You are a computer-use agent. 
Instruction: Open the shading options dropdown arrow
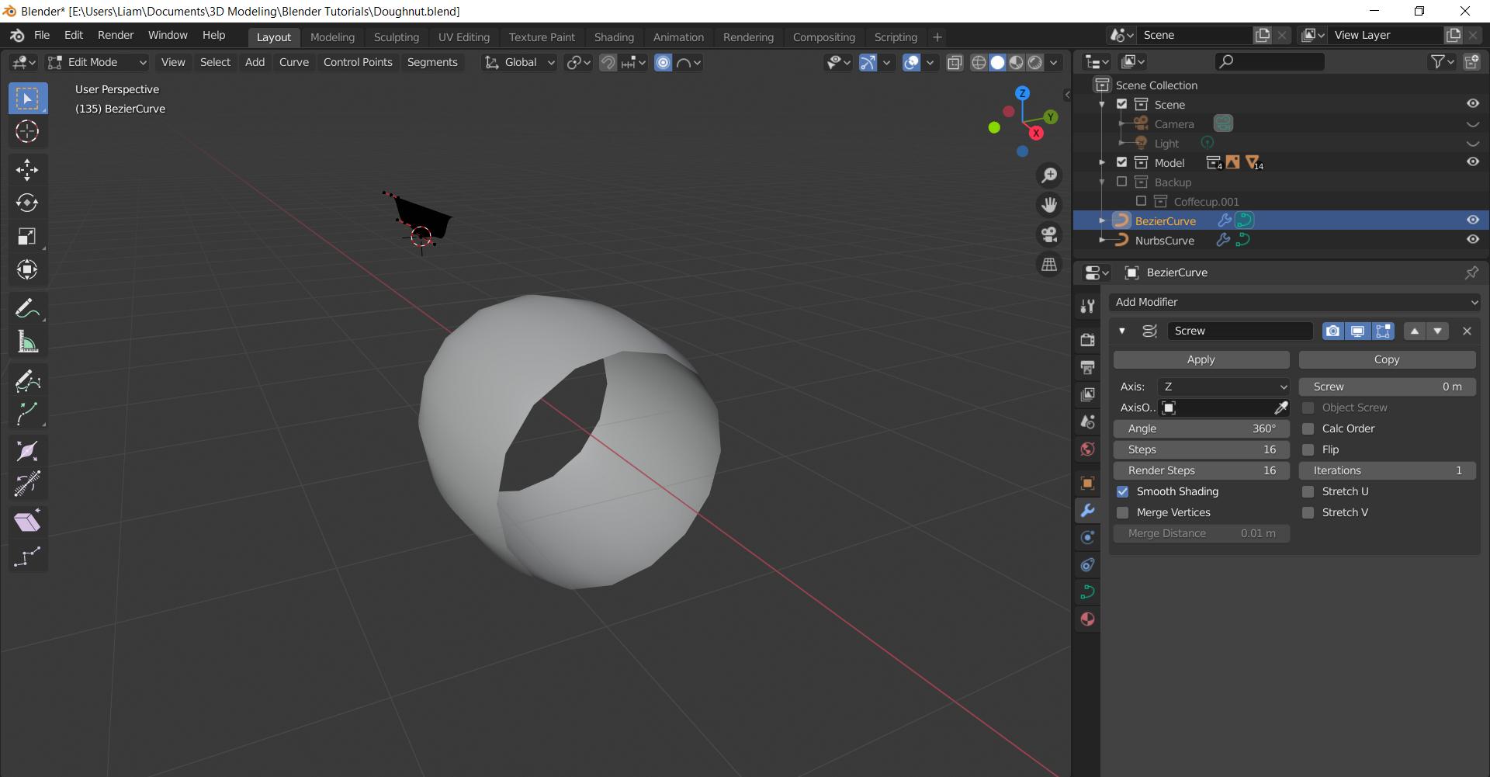point(1054,62)
